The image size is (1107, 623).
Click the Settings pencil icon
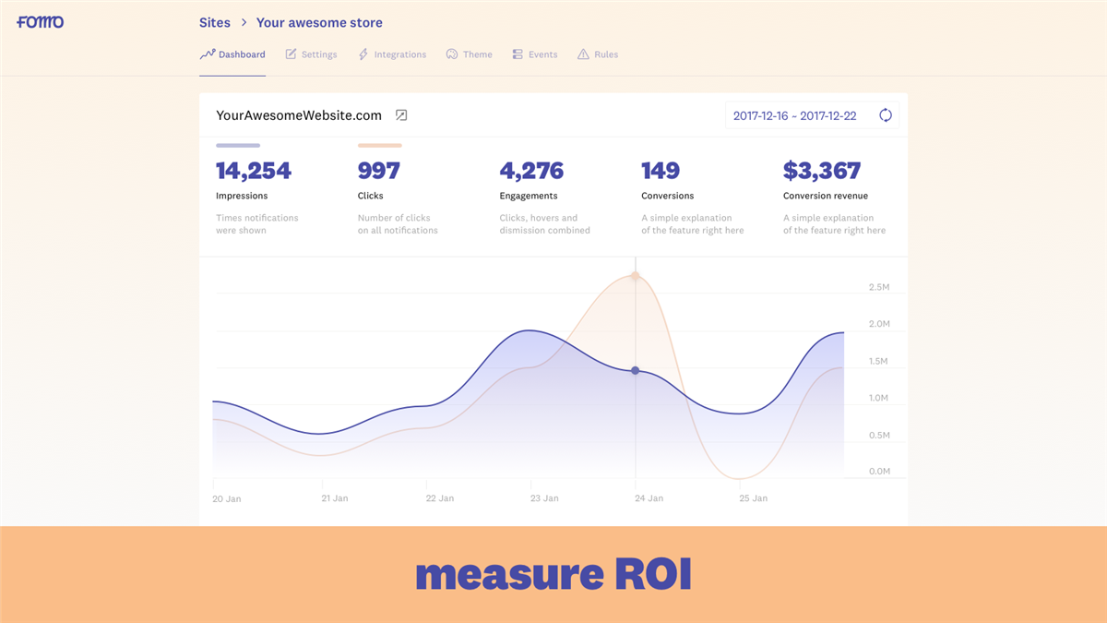coord(291,54)
